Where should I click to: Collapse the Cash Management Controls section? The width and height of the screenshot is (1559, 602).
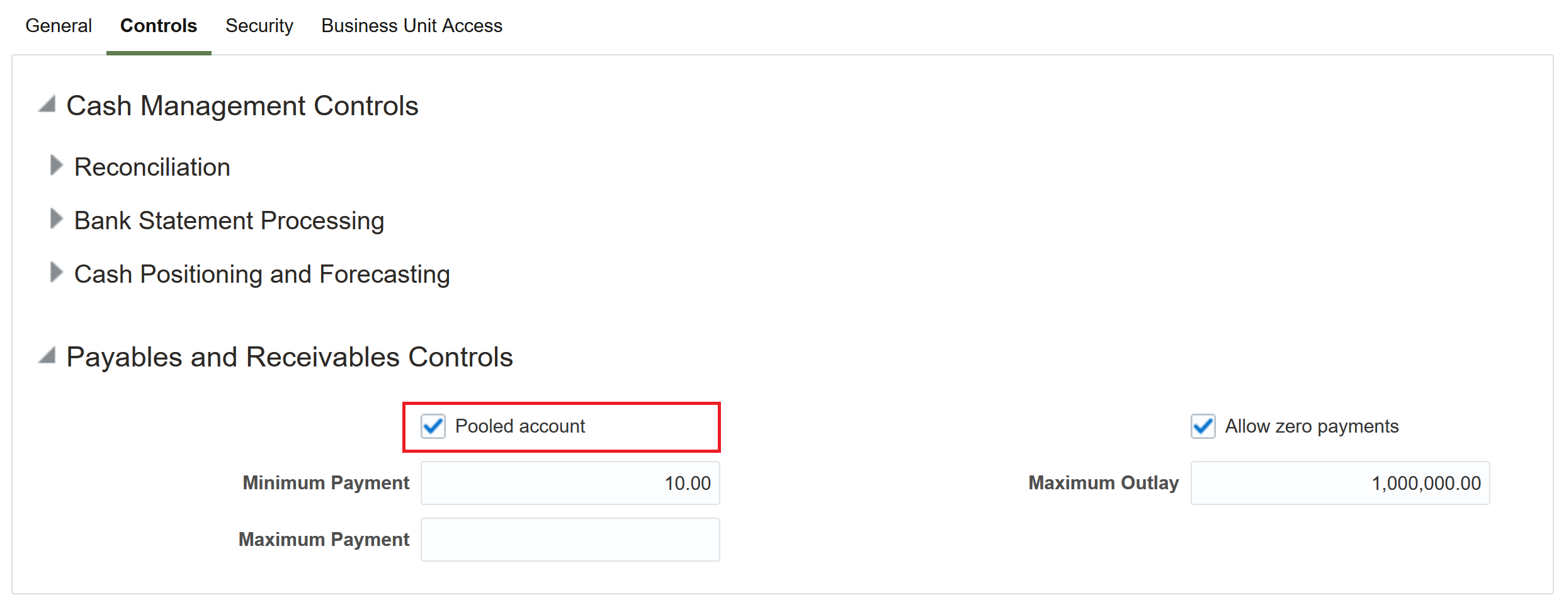(x=47, y=104)
